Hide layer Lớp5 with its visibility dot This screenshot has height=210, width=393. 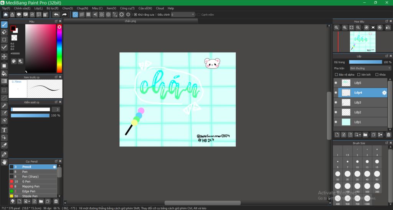click(x=336, y=83)
